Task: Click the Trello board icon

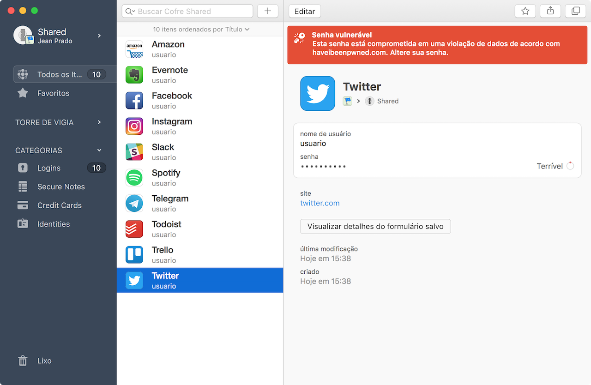Action: [x=134, y=255]
